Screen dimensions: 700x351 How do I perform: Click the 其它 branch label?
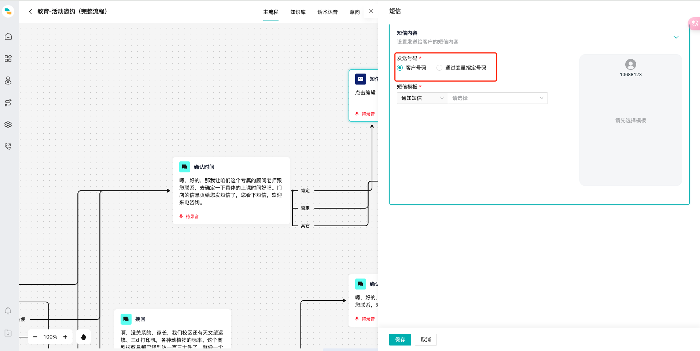pos(305,226)
